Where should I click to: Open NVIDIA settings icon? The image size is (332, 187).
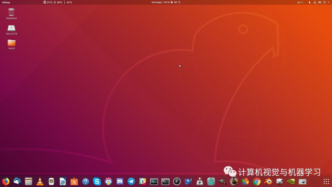(x=291, y=181)
